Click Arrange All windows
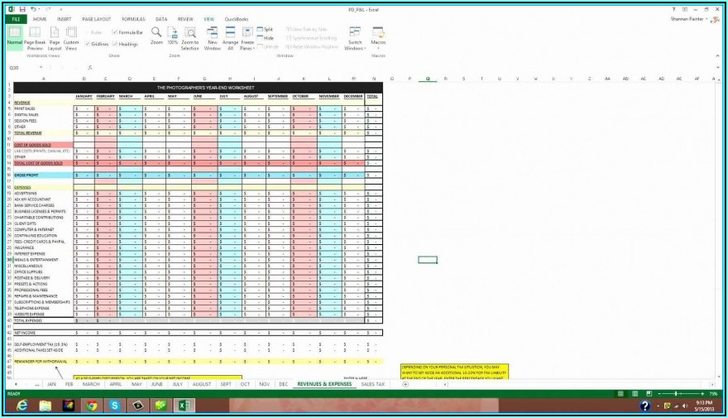The height and width of the screenshot is (418, 728). click(230, 37)
